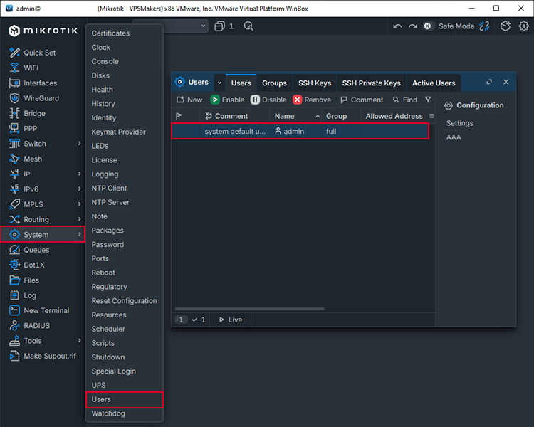Switch to Active Users tab
This screenshot has width=534, height=427.
(x=434, y=83)
